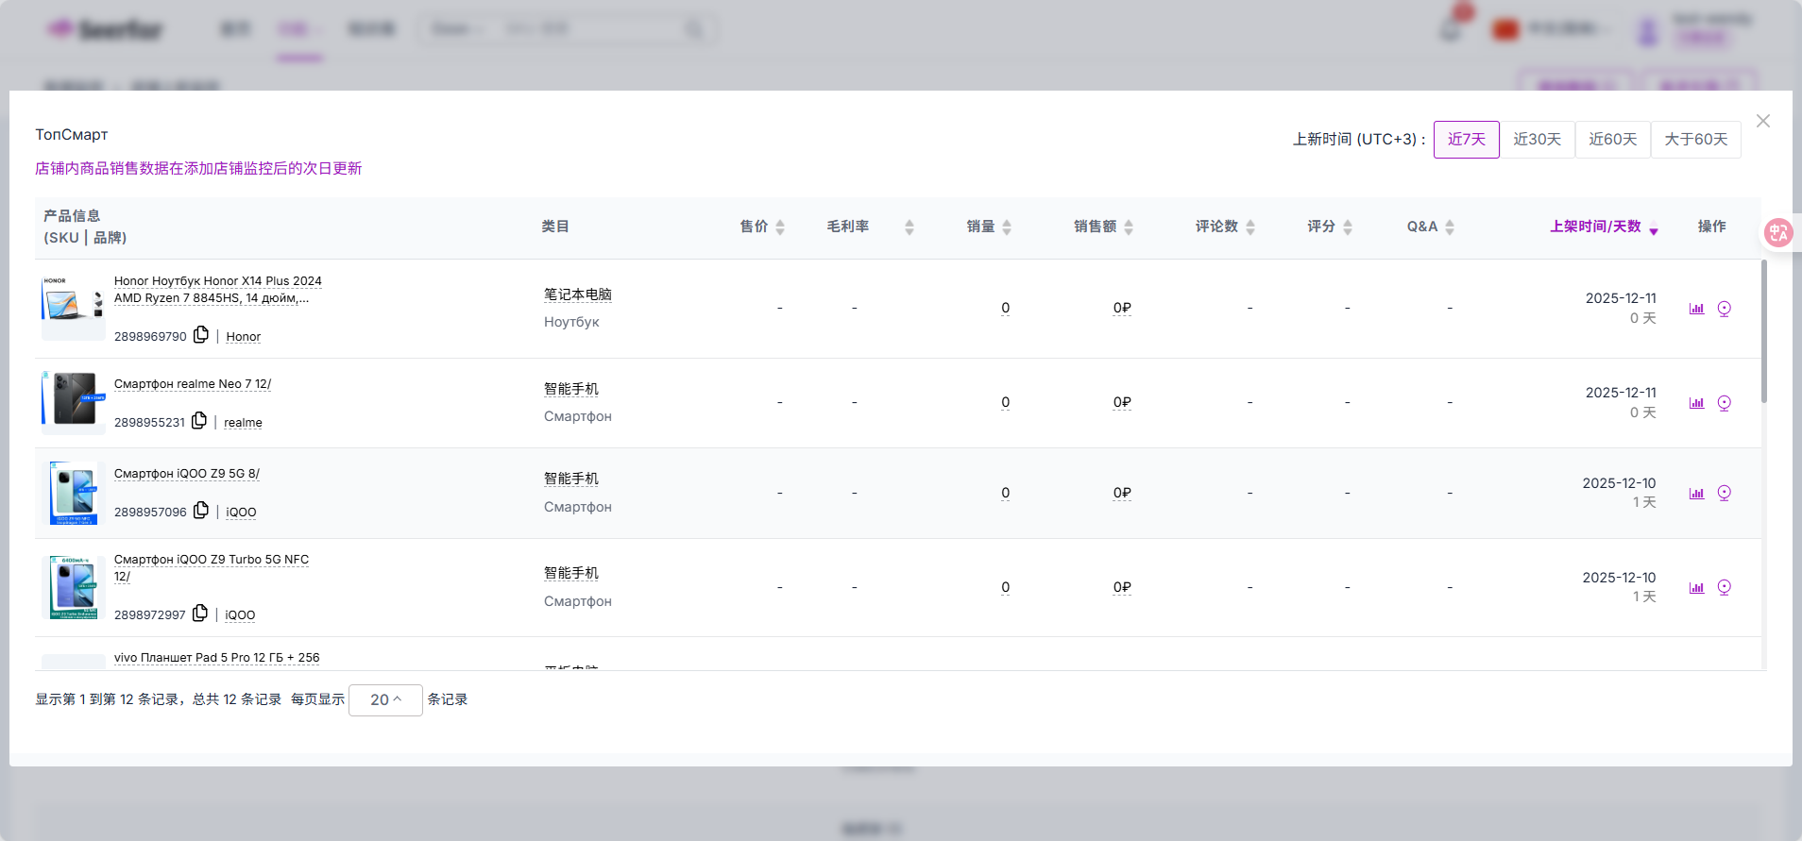Viewport: 1802px width, 841px height.
Task: Switch to 近30天 time filter
Action: click(x=1537, y=140)
